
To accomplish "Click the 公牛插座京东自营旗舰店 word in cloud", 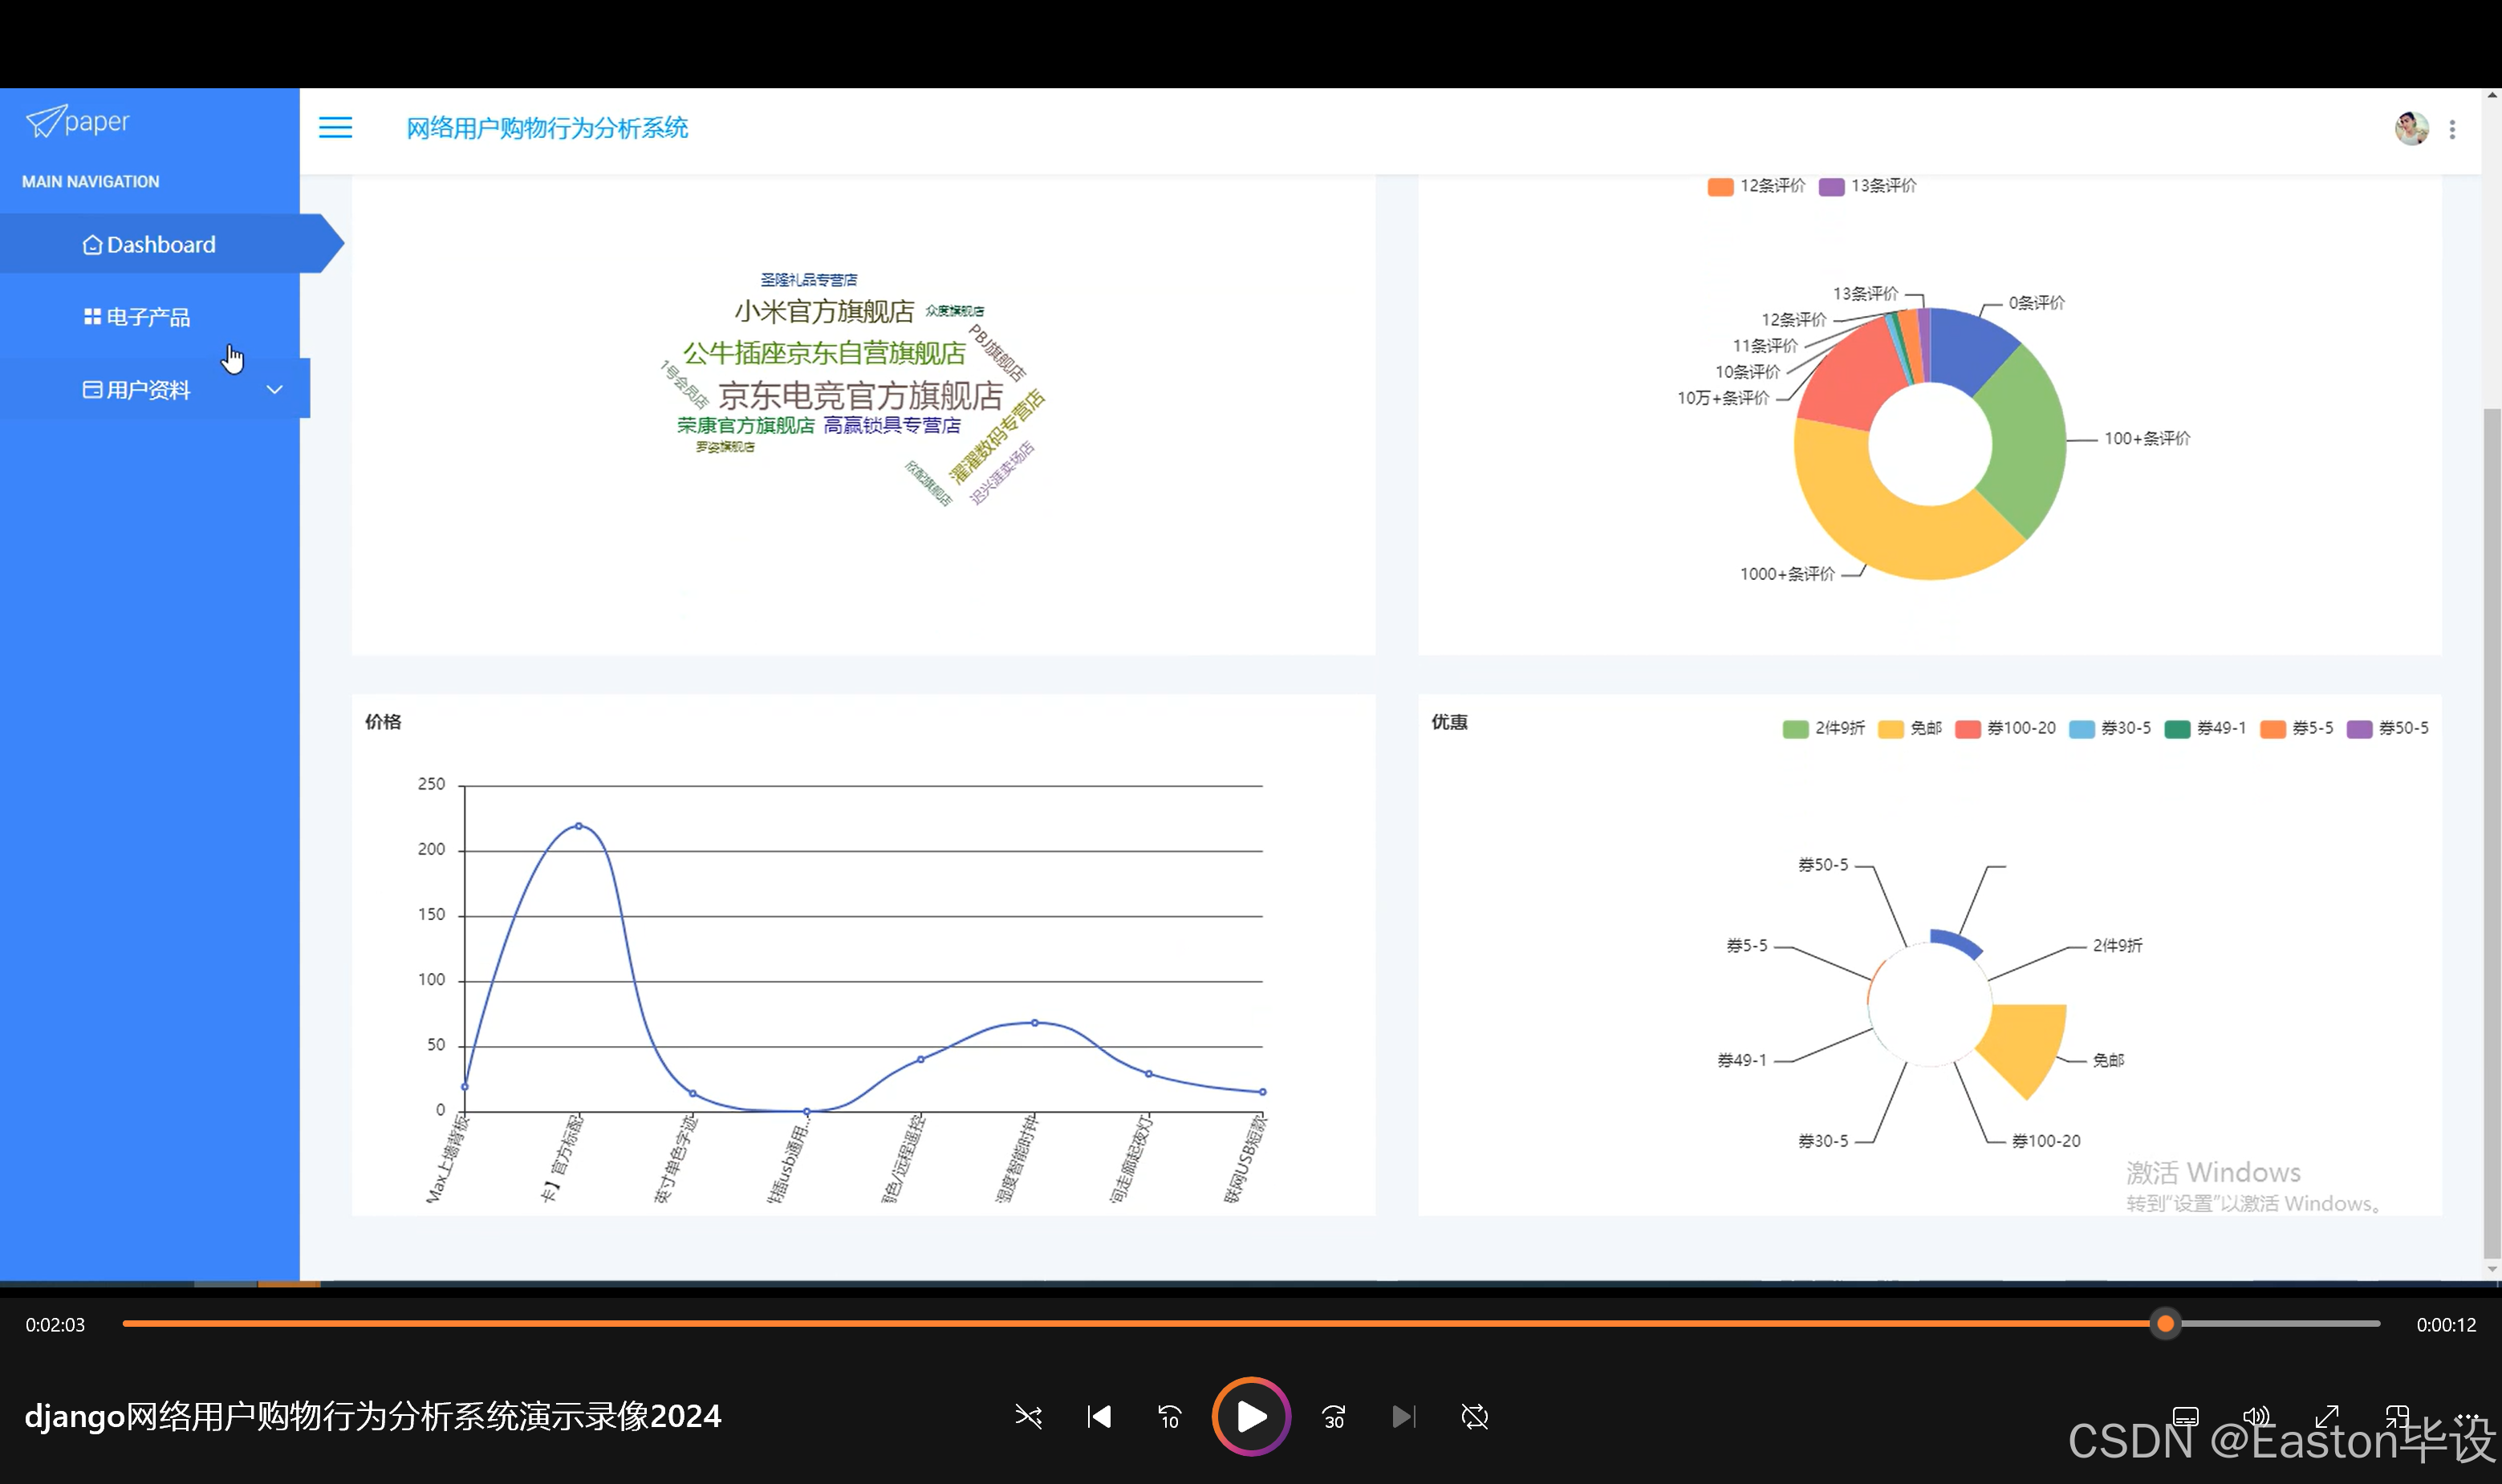I will tap(824, 353).
